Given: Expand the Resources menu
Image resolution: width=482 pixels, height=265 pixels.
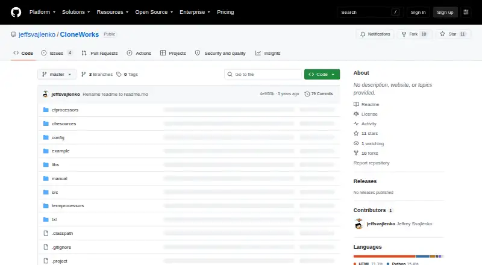Looking at the screenshot, I should coord(113,12).
